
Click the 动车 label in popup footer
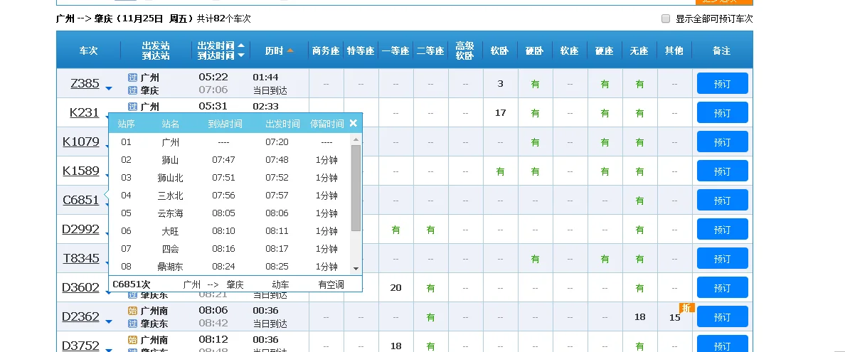(x=281, y=284)
